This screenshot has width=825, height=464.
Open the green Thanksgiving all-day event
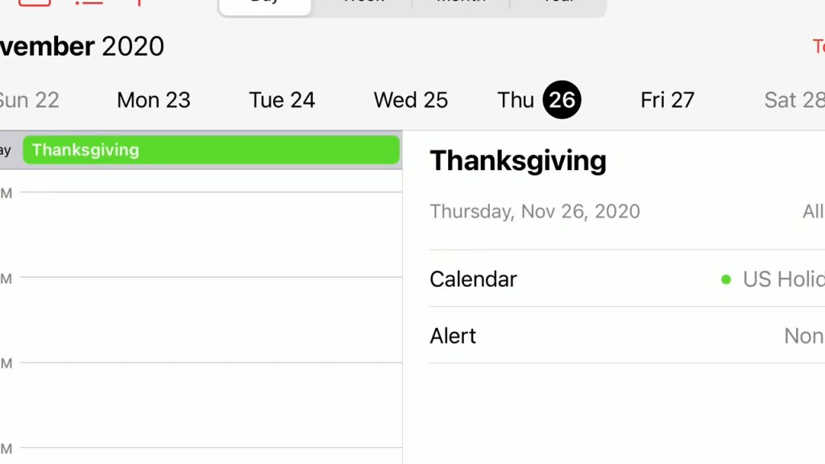(x=211, y=150)
